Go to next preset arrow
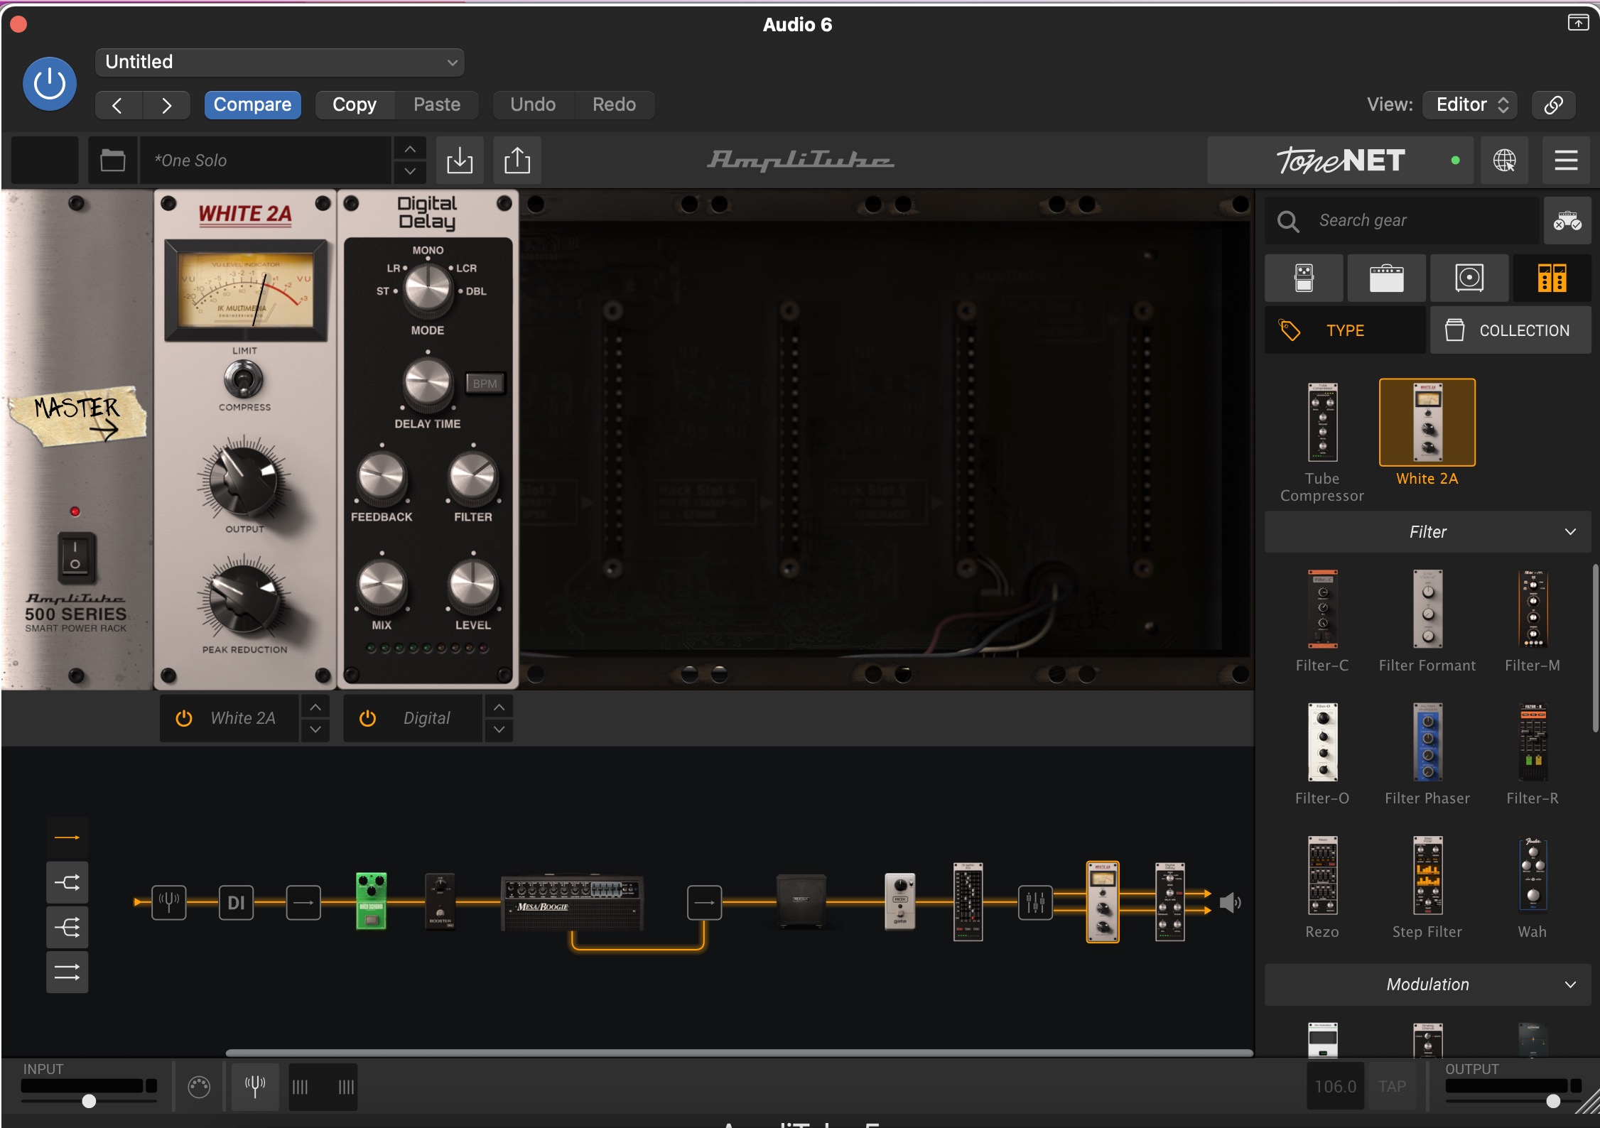 point(166,105)
